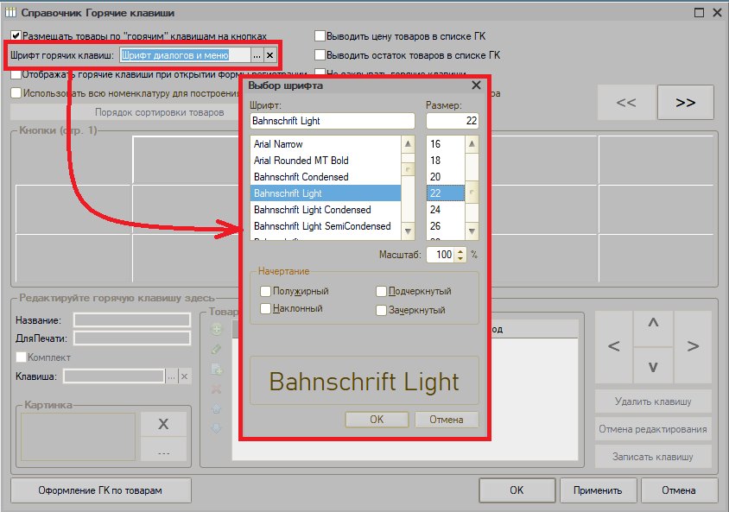
Task: Select Arial Narrow in the font list
Action: tap(326, 144)
